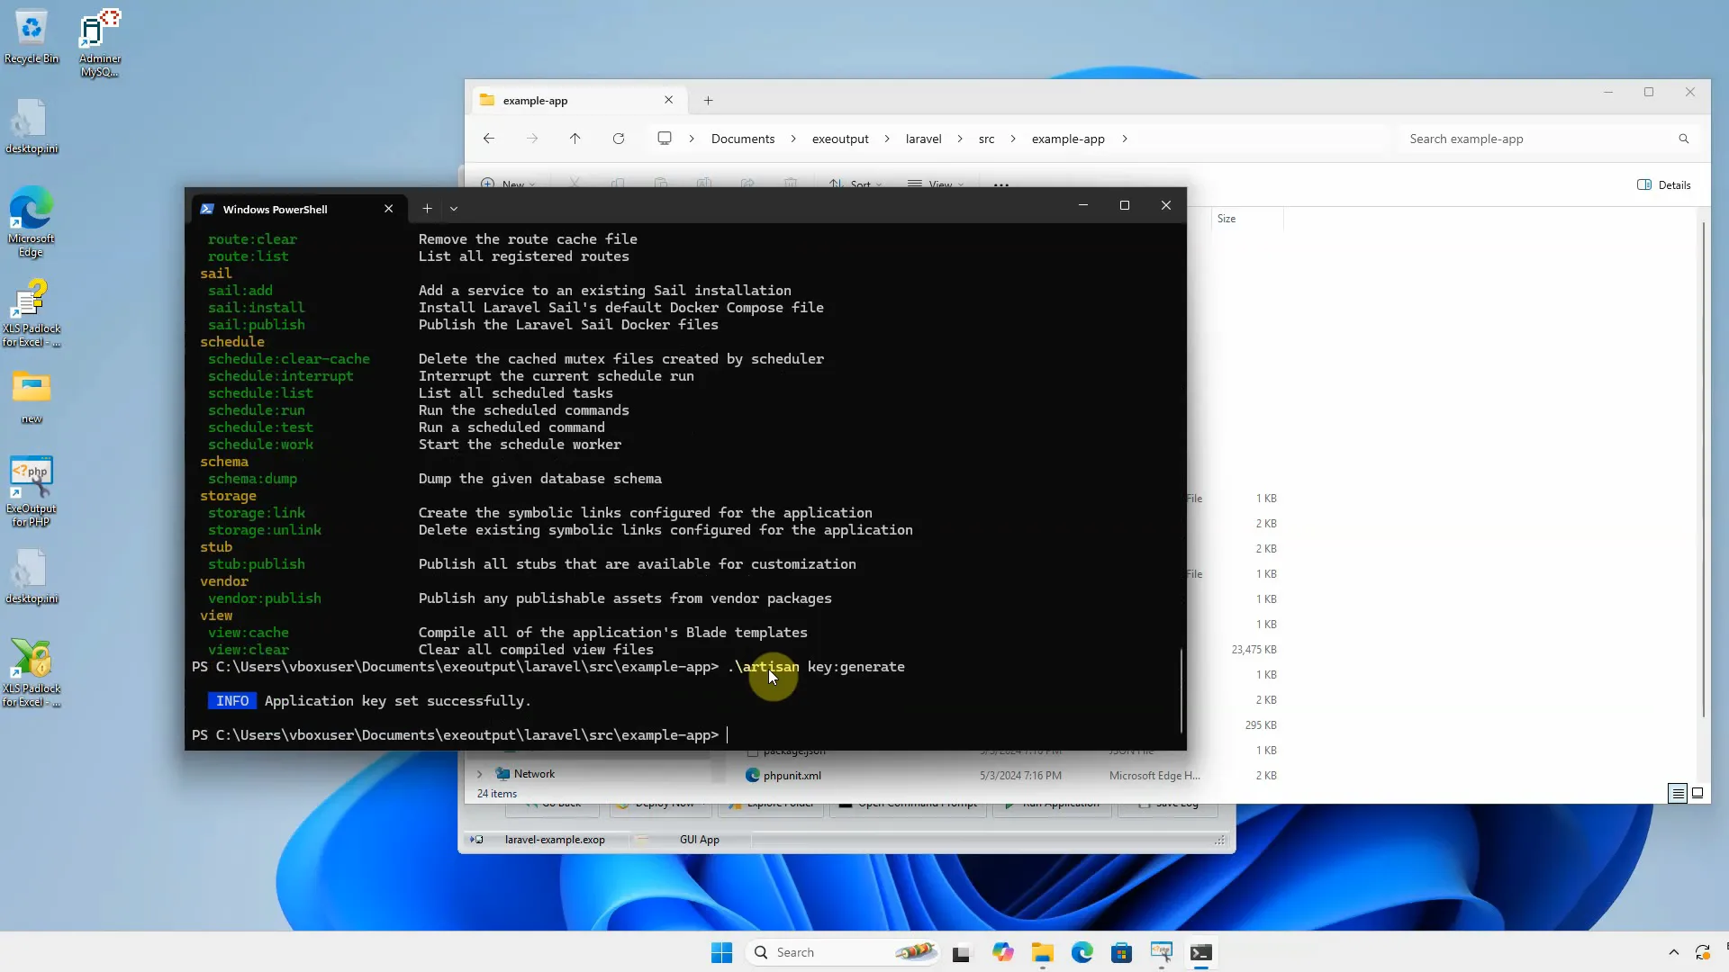Open a new PowerShell tab
Screen dimensions: 1729x972
pyautogui.click(x=427, y=209)
